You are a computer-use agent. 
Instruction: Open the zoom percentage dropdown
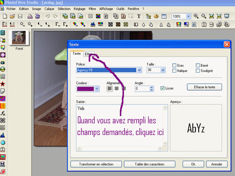pos(188,16)
